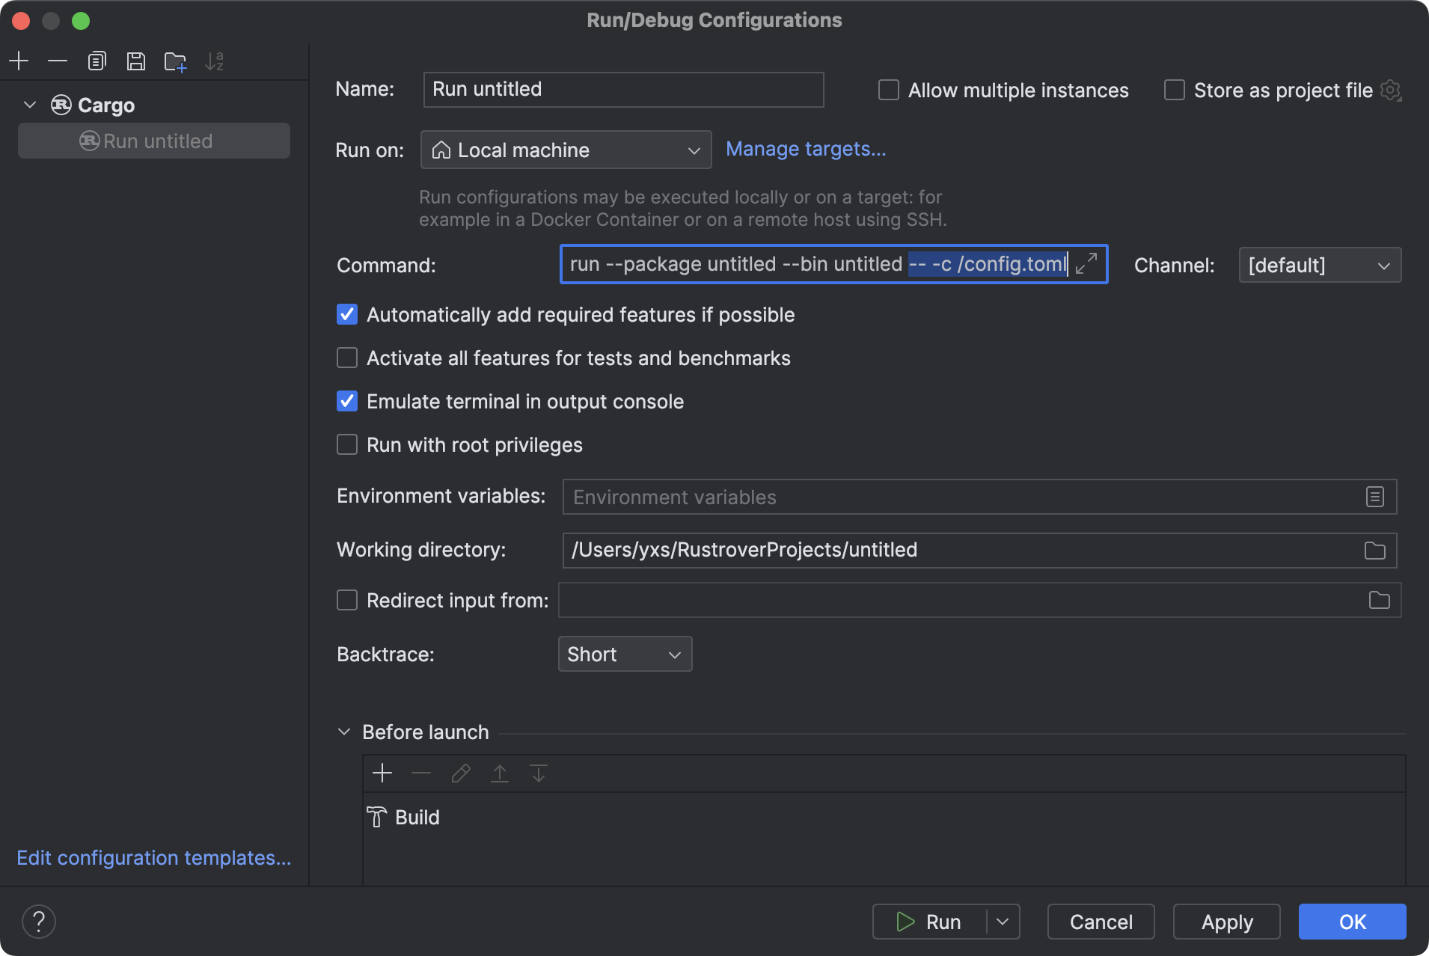Save configuration with the disk icon
This screenshot has width=1429, height=956.
[x=135, y=61]
